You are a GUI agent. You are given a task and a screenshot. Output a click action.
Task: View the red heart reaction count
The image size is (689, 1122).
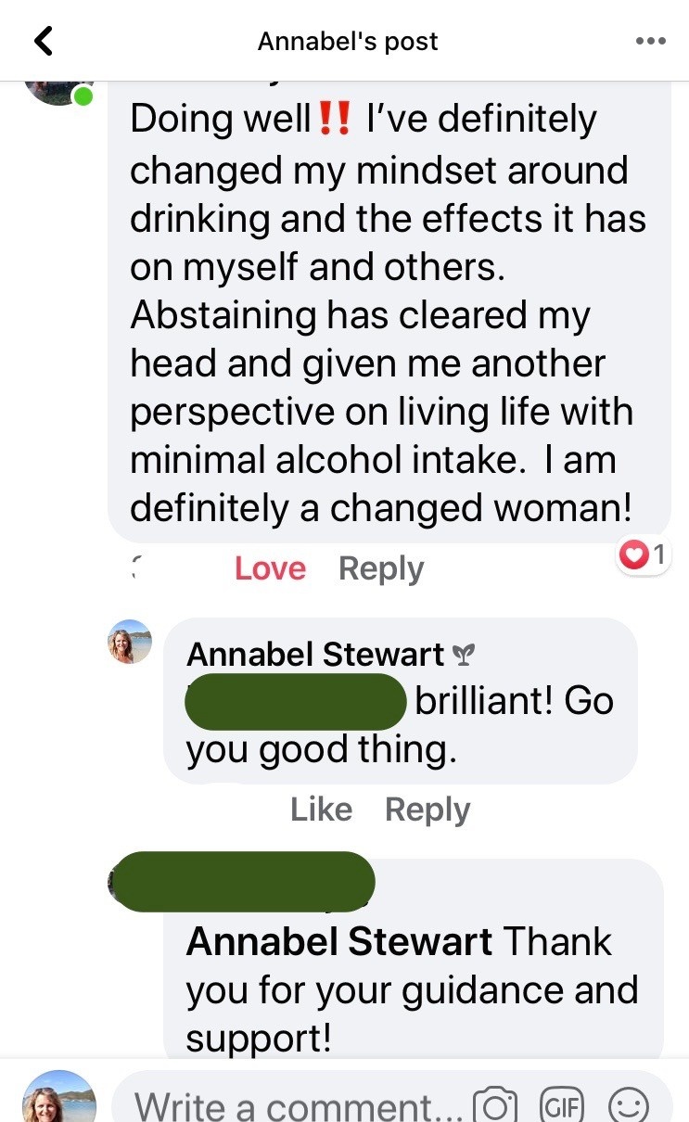[643, 555]
